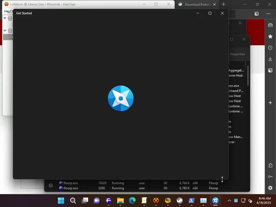Select floorp.exe process with PID 10020

coord(139,183)
